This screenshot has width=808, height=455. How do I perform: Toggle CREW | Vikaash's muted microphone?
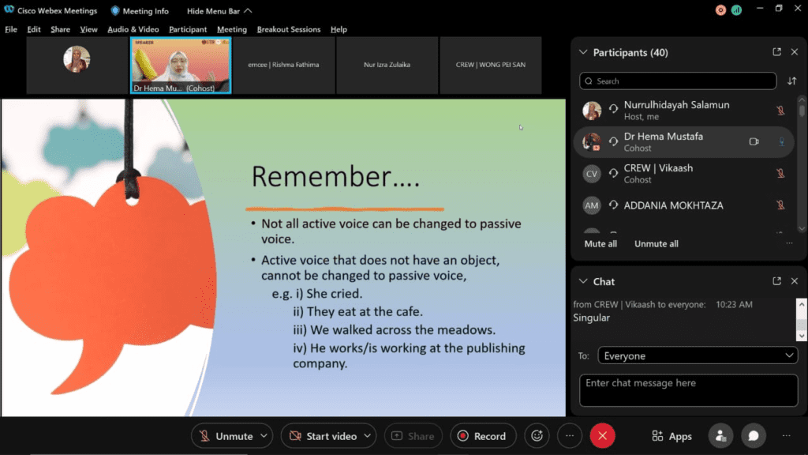coord(780,173)
